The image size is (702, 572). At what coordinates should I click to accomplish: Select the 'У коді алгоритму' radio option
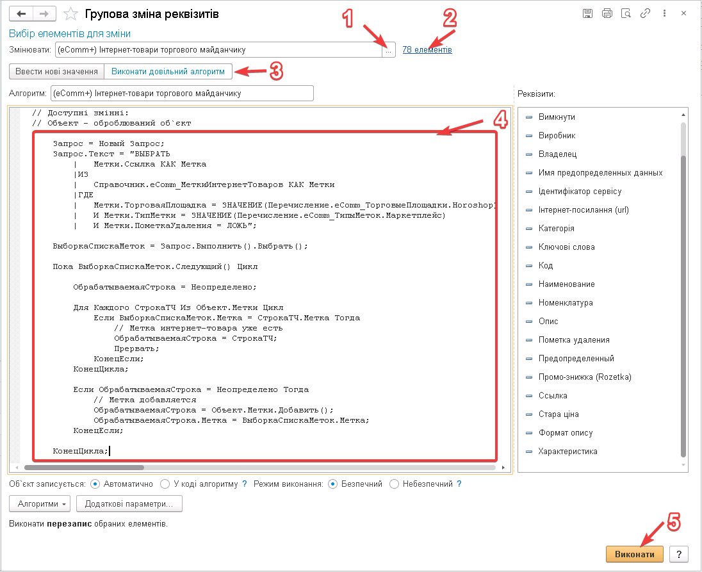[165, 484]
